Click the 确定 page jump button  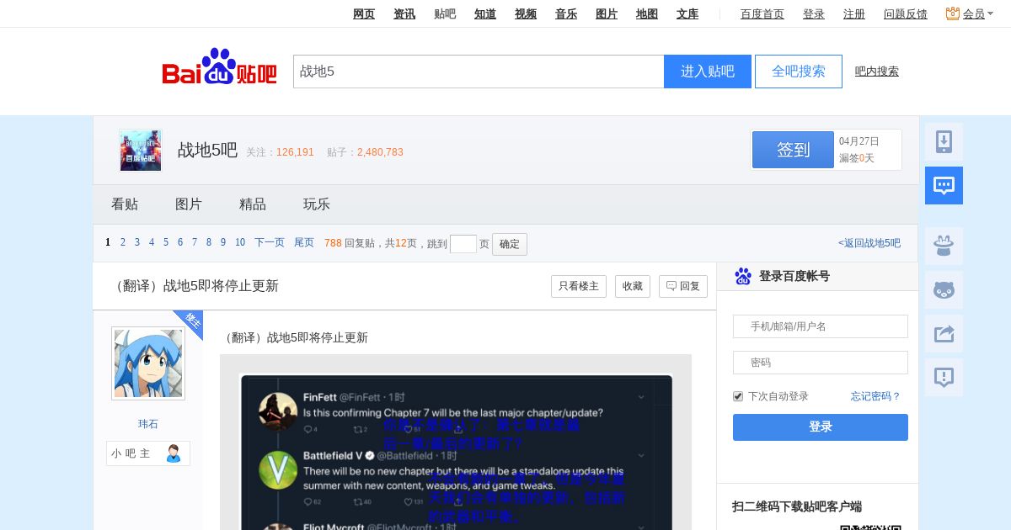pyautogui.click(x=510, y=244)
